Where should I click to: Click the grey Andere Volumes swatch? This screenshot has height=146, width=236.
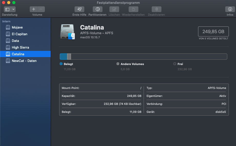pos(118,64)
